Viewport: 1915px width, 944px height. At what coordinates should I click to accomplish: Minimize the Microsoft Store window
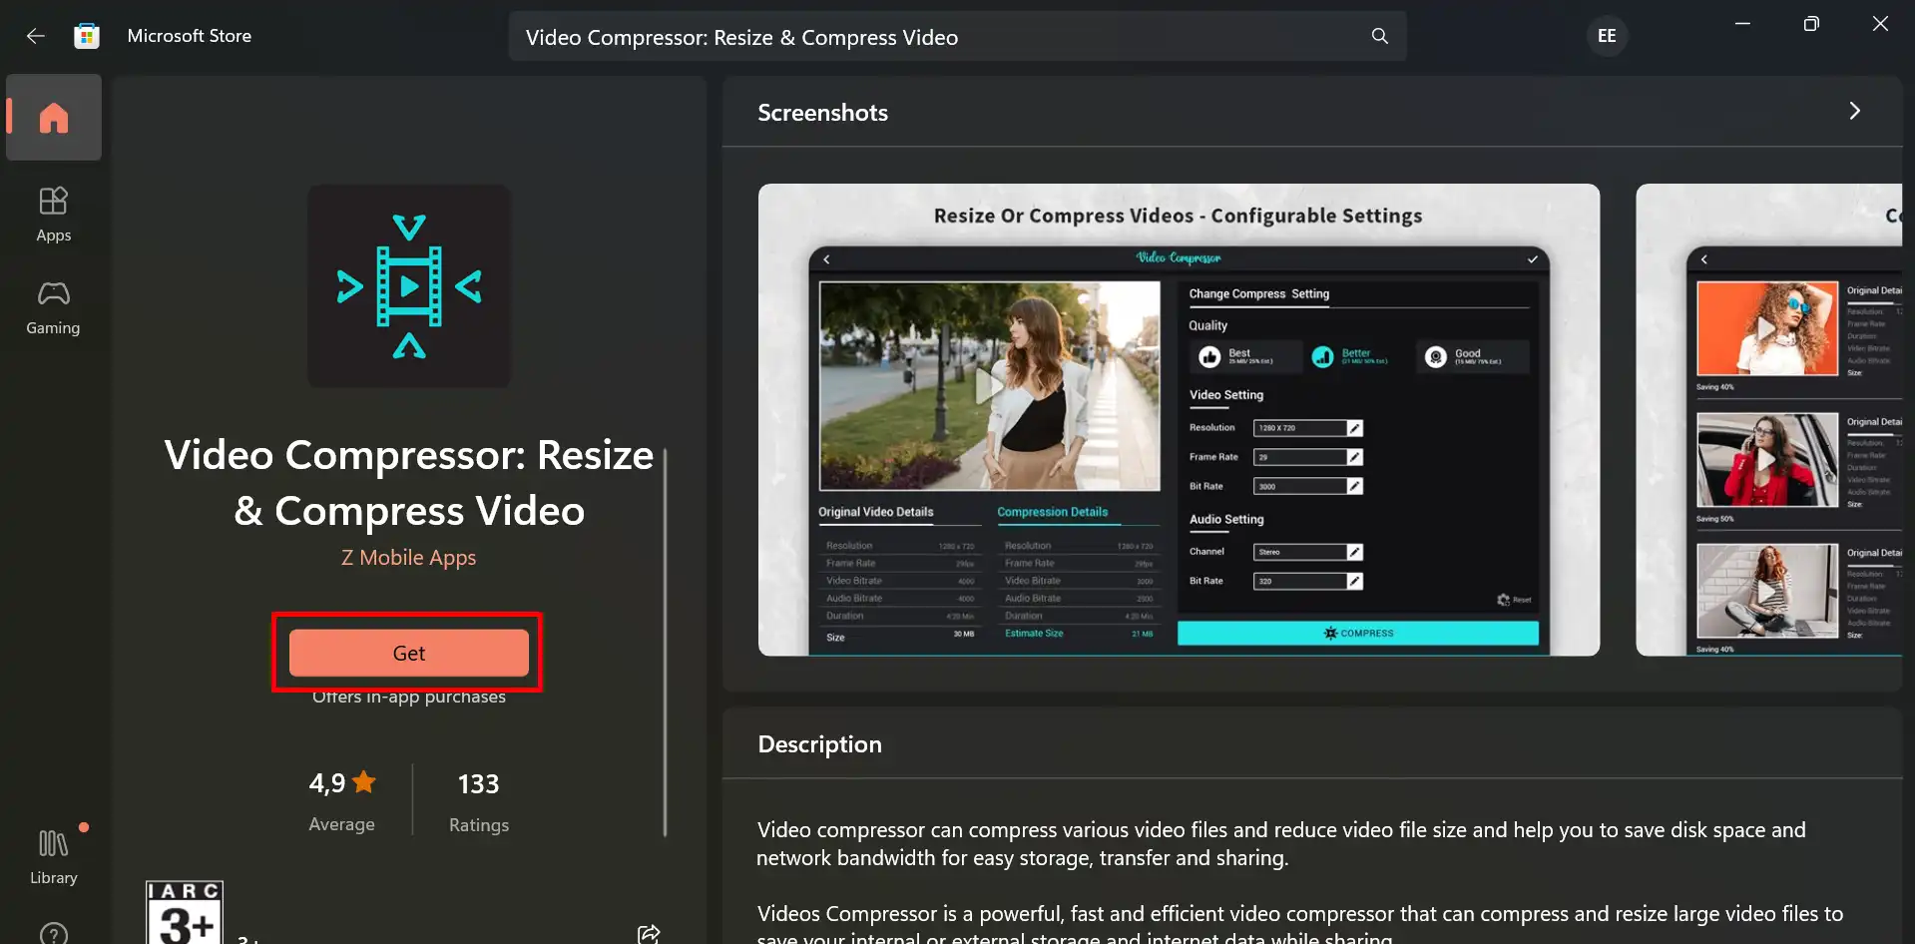pos(1742,24)
